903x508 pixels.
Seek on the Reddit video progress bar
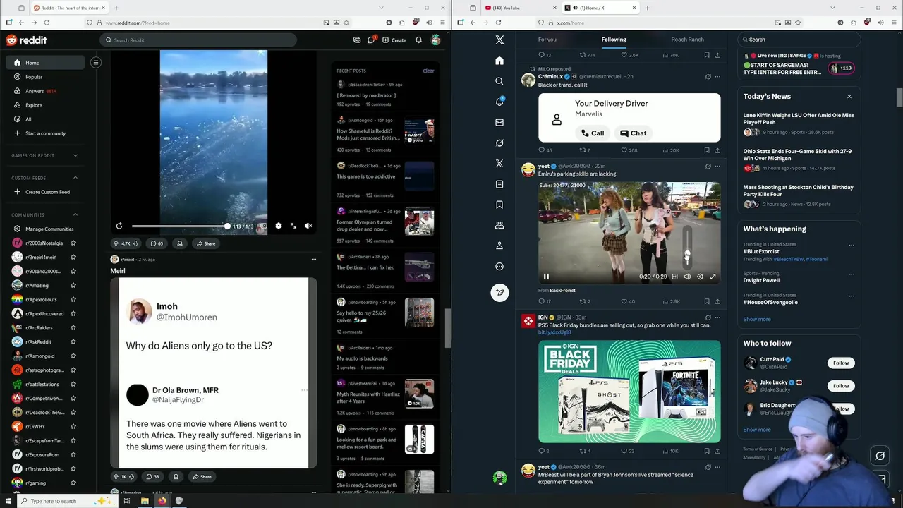tap(180, 226)
